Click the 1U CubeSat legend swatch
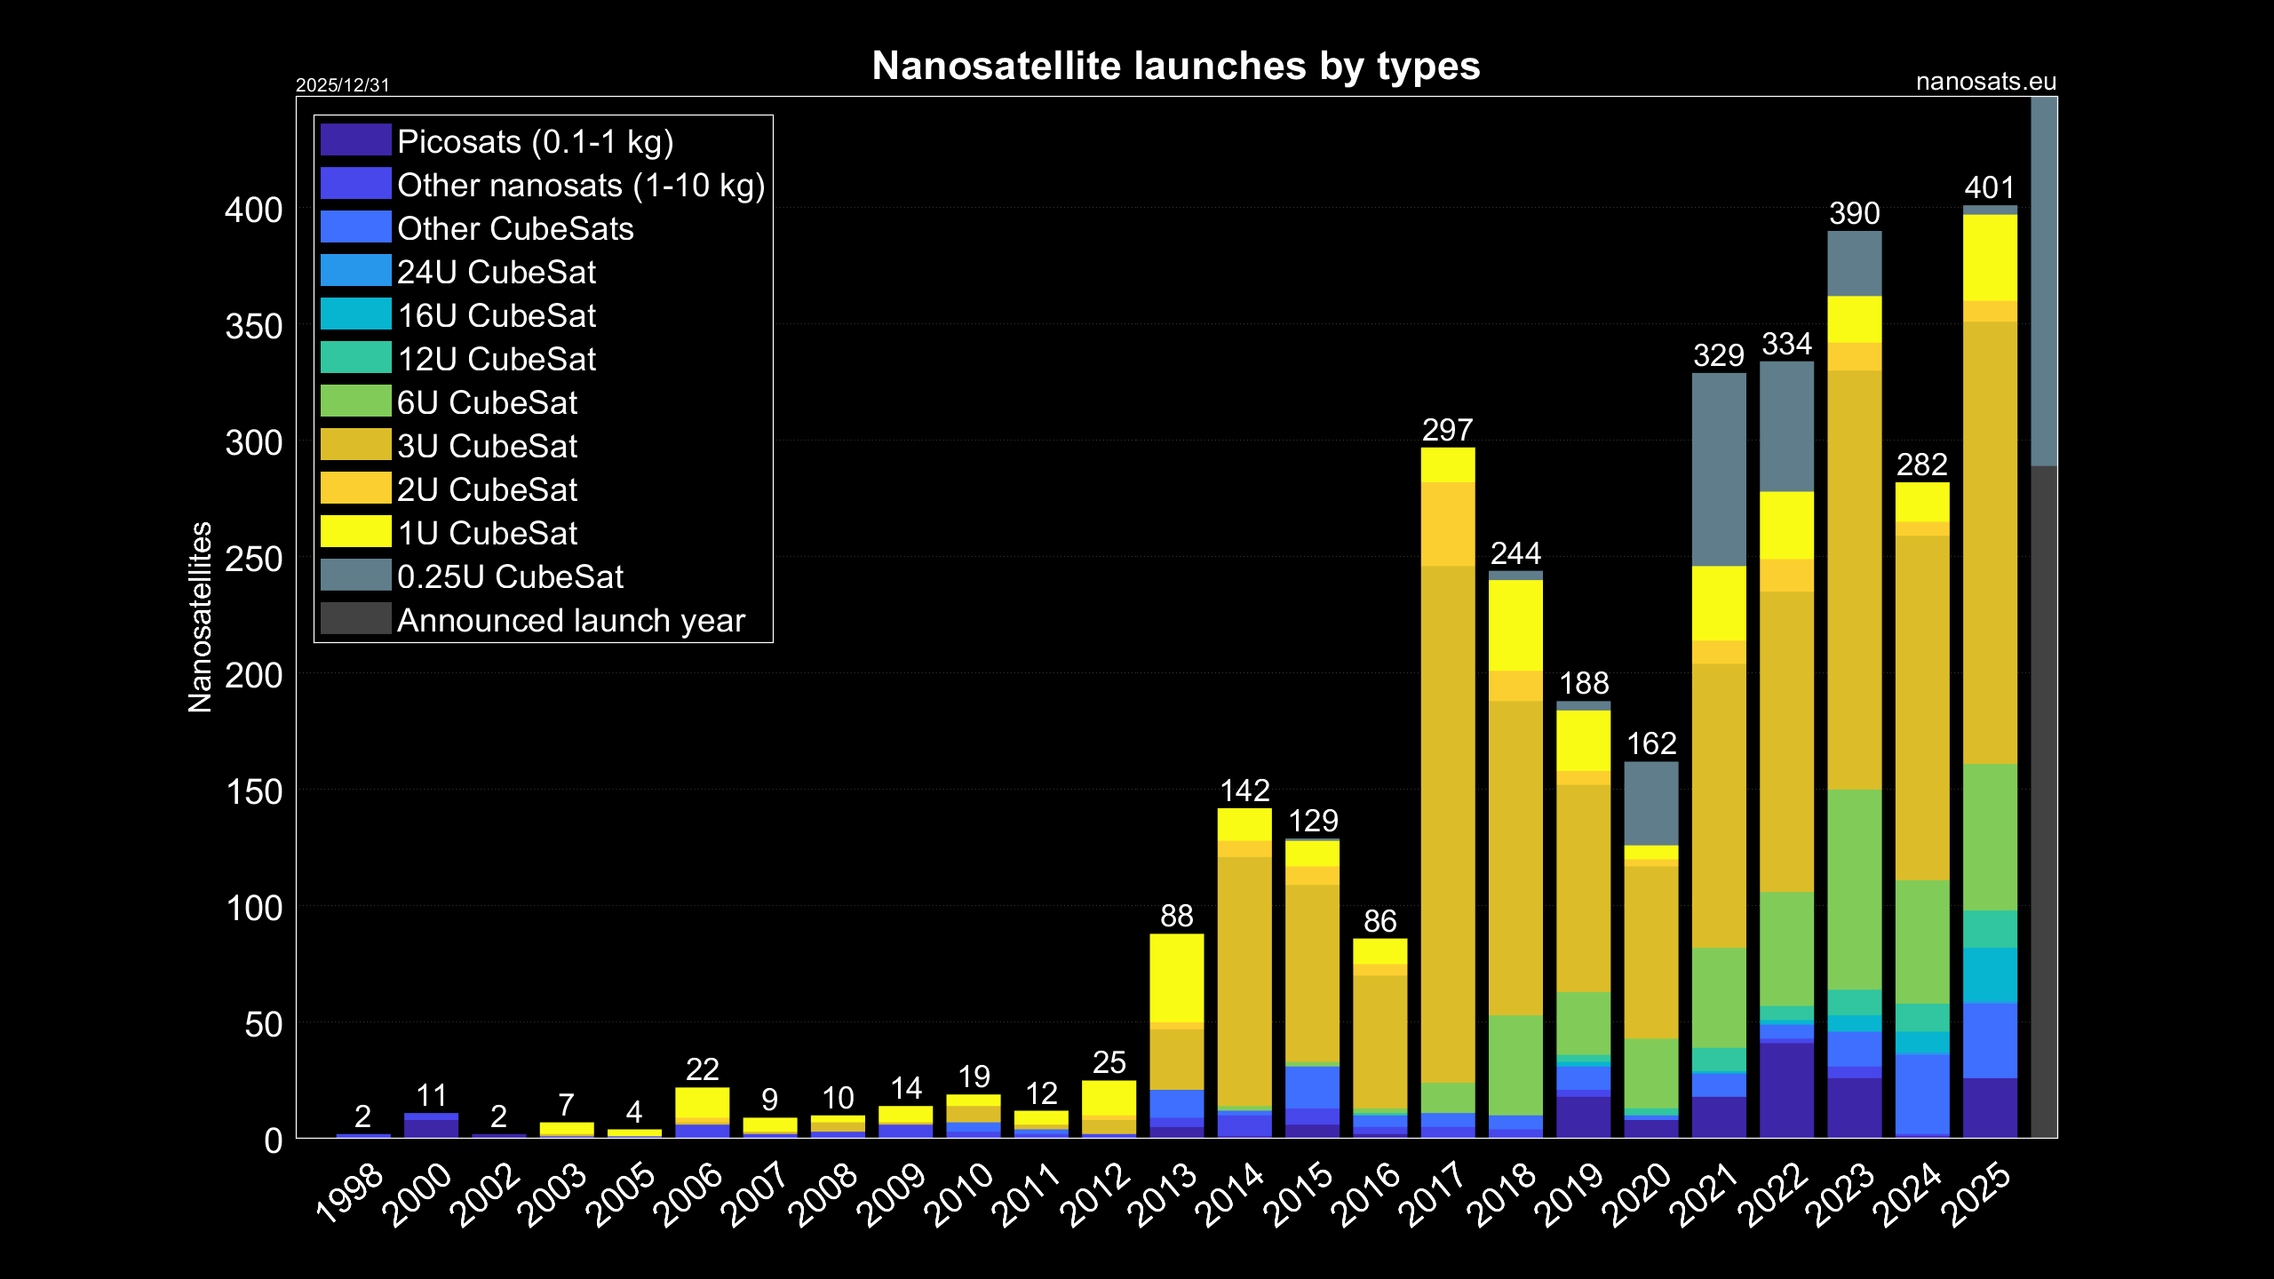This screenshot has height=1279, width=2274. tap(355, 532)
